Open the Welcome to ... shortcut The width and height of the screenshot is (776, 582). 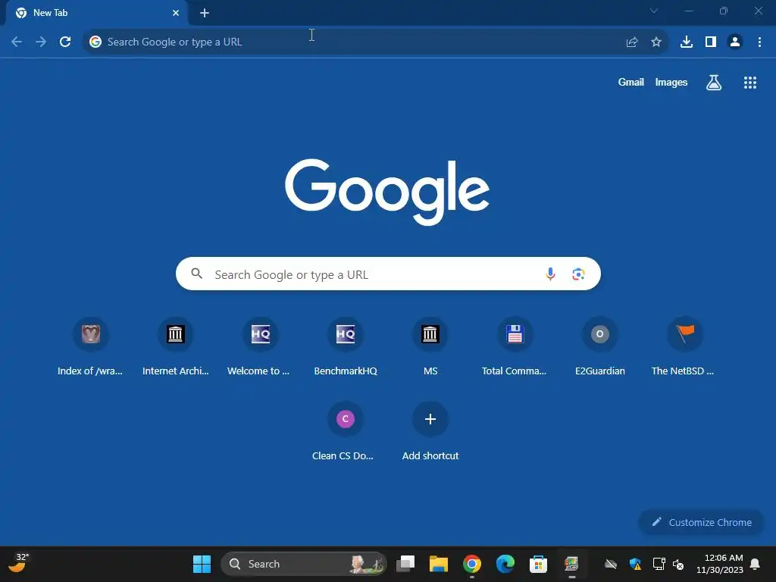(261, 348)
